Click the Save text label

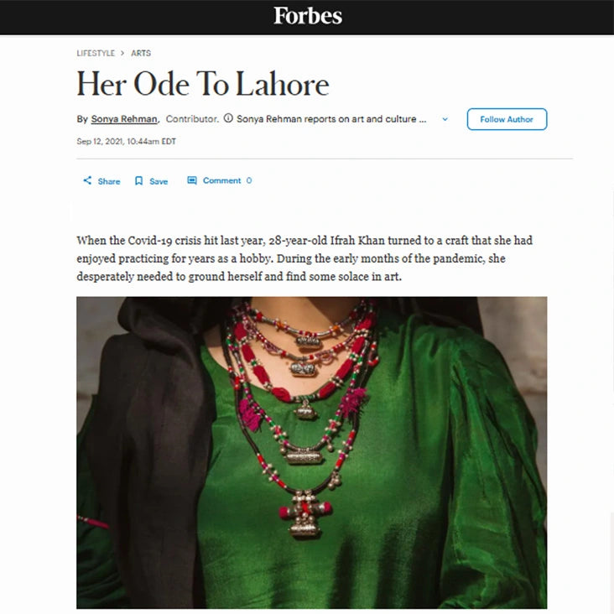pos(159,181)
